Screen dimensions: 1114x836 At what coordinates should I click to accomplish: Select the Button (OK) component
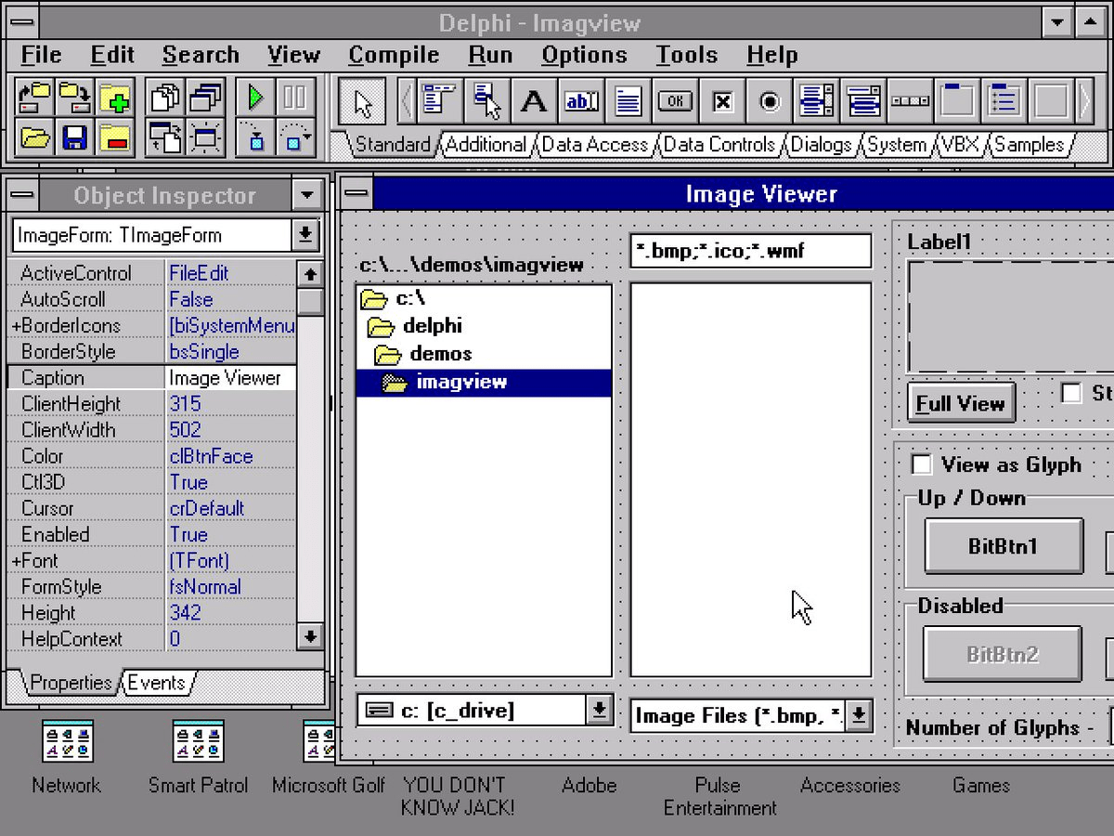click(675, 100)
